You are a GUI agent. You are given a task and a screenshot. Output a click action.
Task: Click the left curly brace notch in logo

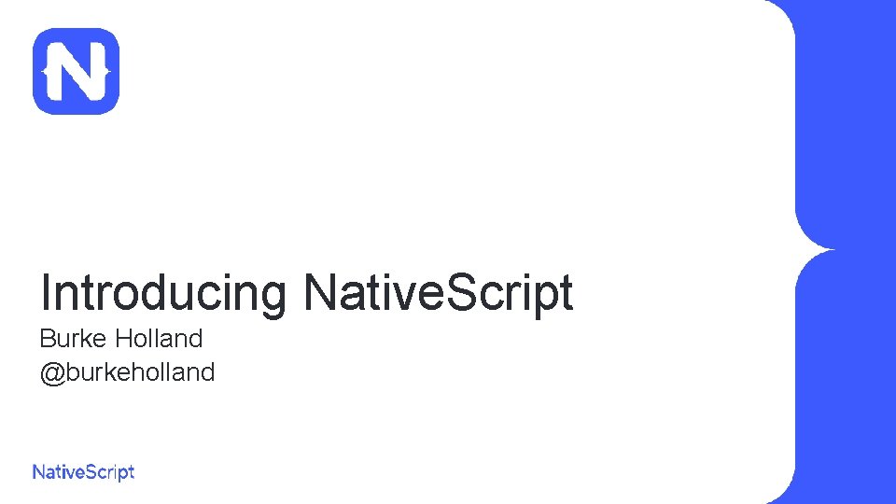tap(45, 72)
